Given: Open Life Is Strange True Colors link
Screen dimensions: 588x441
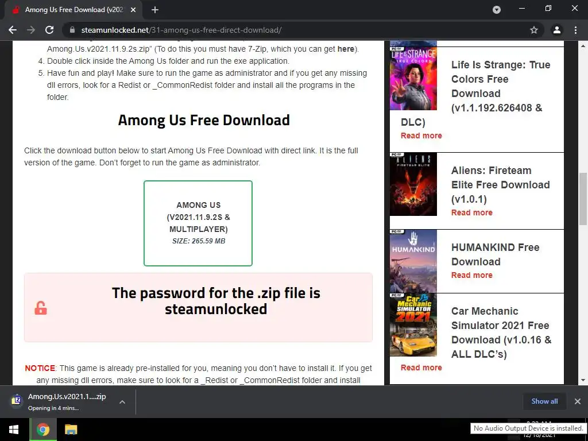Looking at the screenshot, I should [501, 86].
